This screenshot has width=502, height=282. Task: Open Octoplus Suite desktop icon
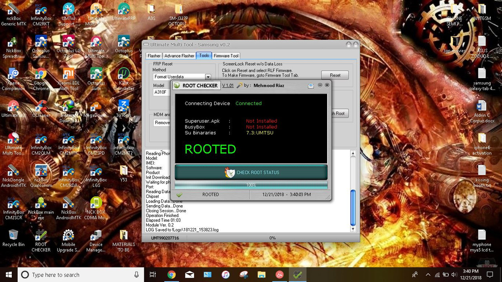96,80
